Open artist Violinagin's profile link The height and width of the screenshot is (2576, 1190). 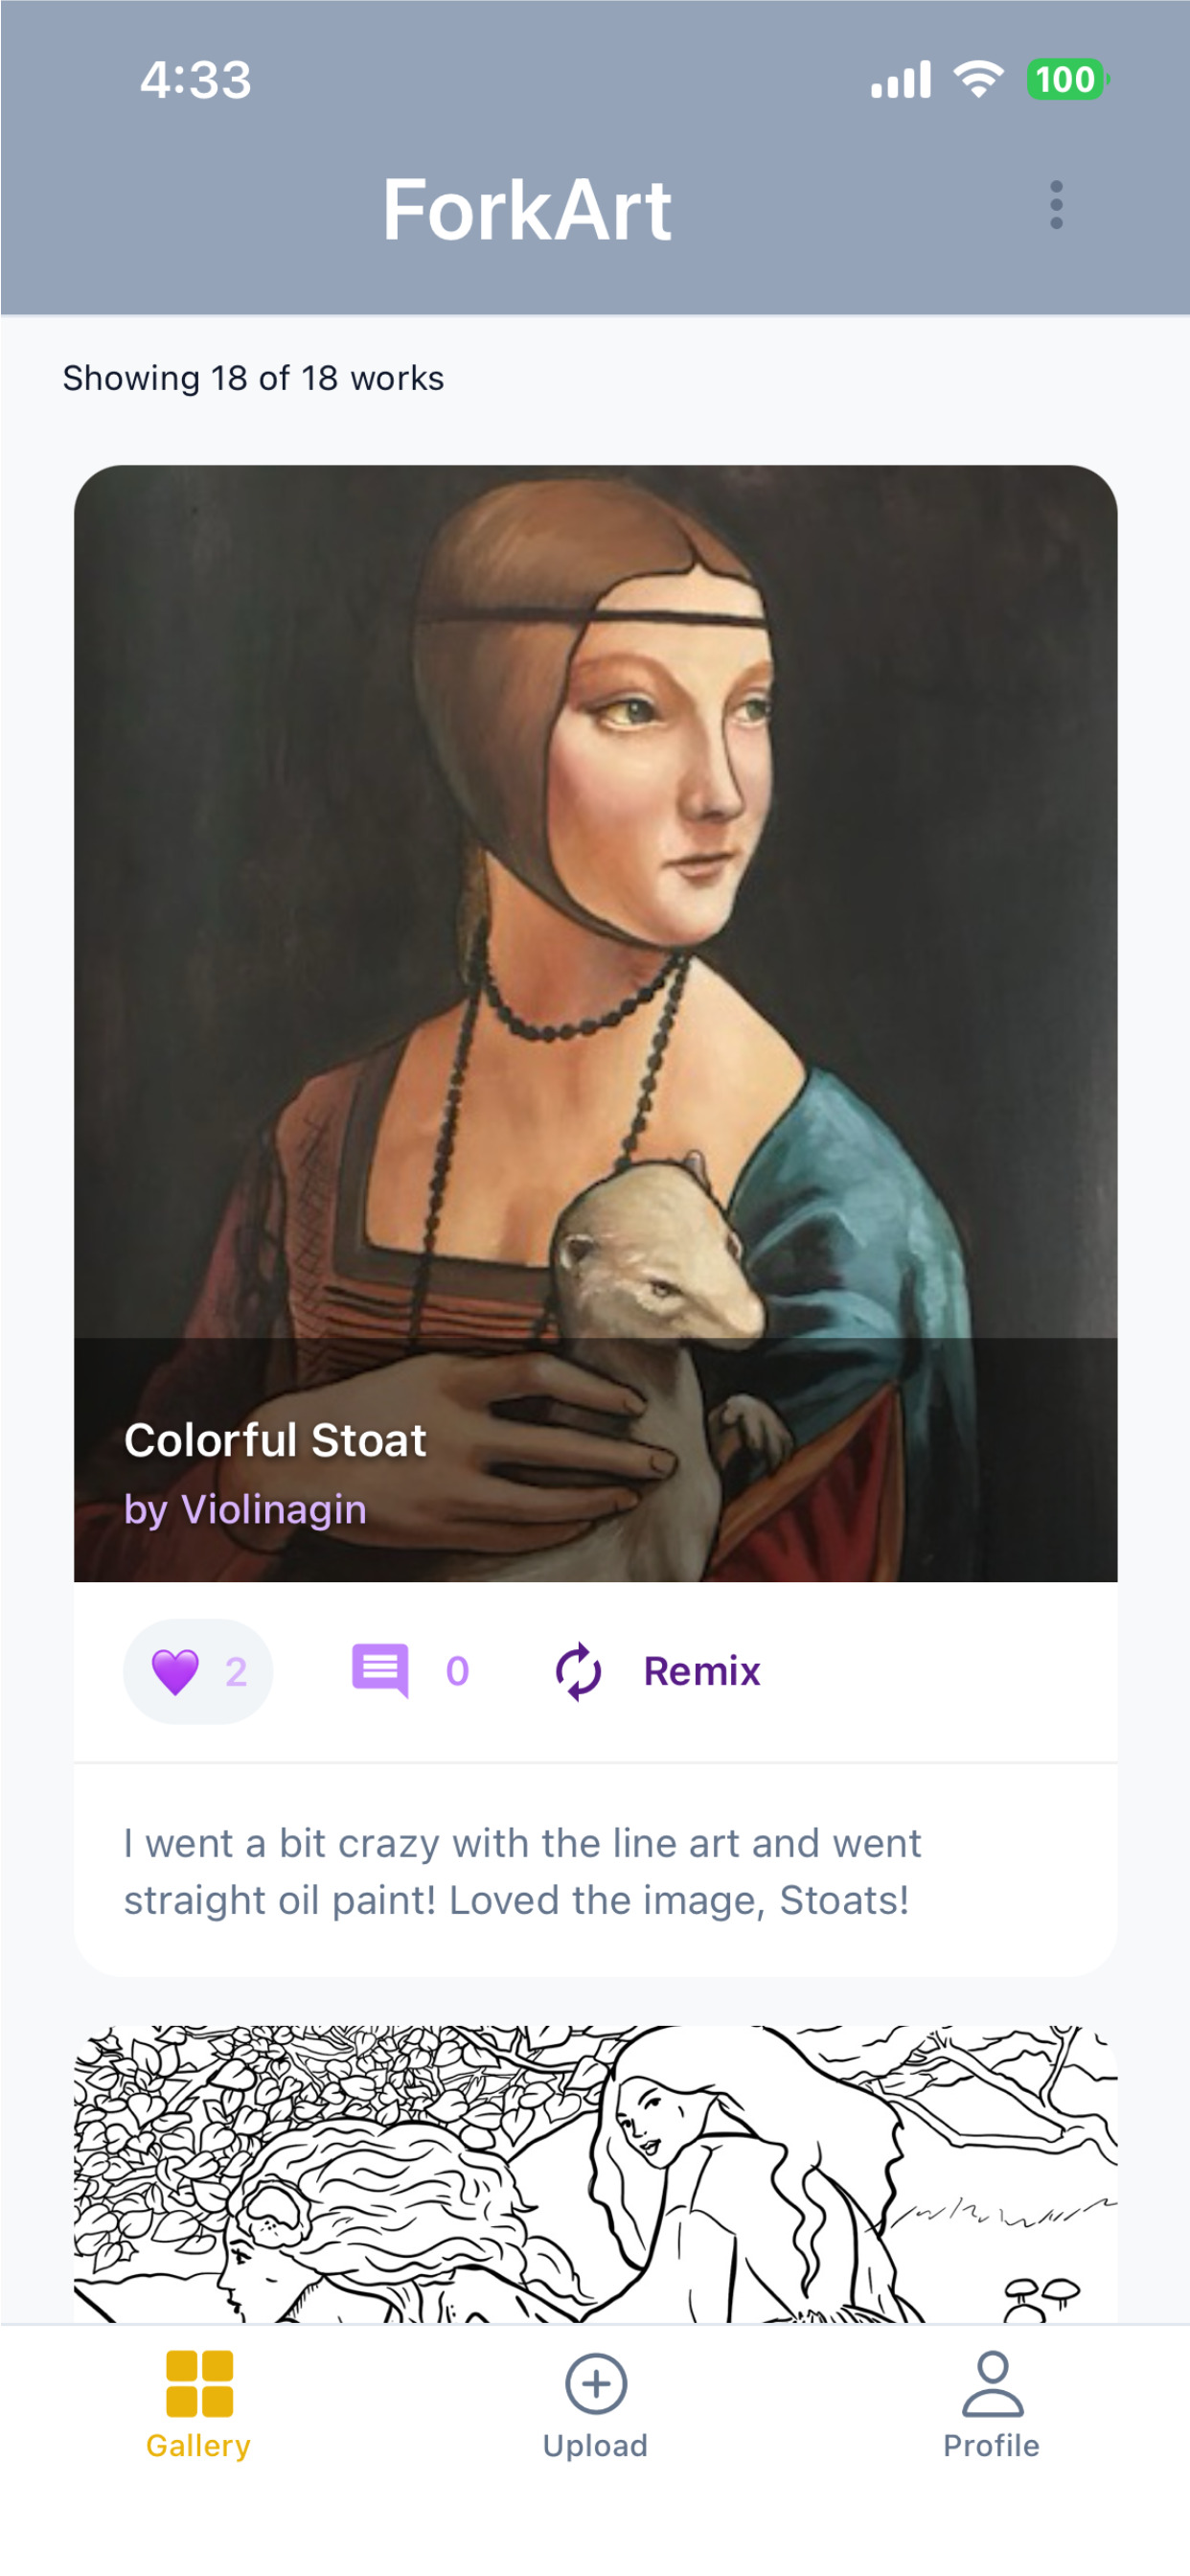(245, 1509)
